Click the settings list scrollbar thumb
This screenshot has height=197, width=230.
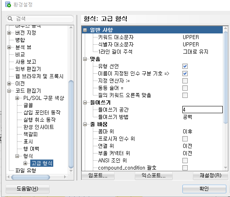point(226,77)
